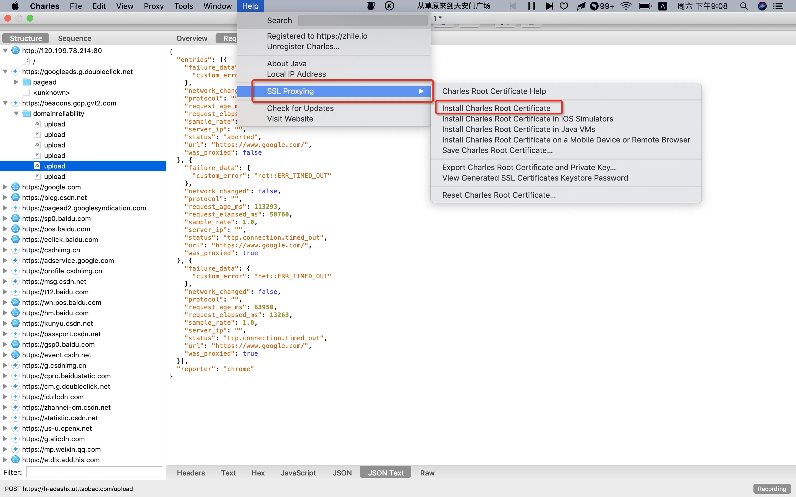Click the Help menu Search field
This screenshot has width=796, height=497.
coord(362,20)
